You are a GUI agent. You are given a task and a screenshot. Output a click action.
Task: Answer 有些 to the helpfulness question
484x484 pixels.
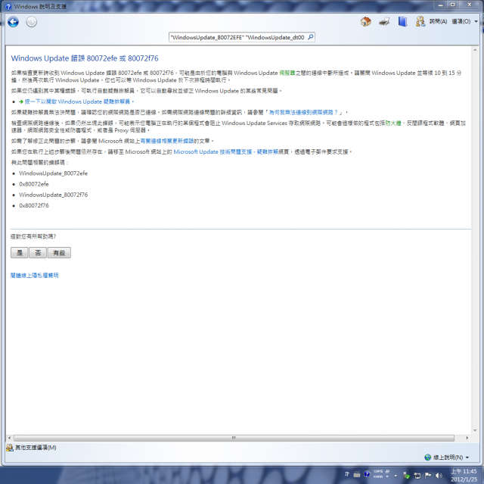point(59,252)
